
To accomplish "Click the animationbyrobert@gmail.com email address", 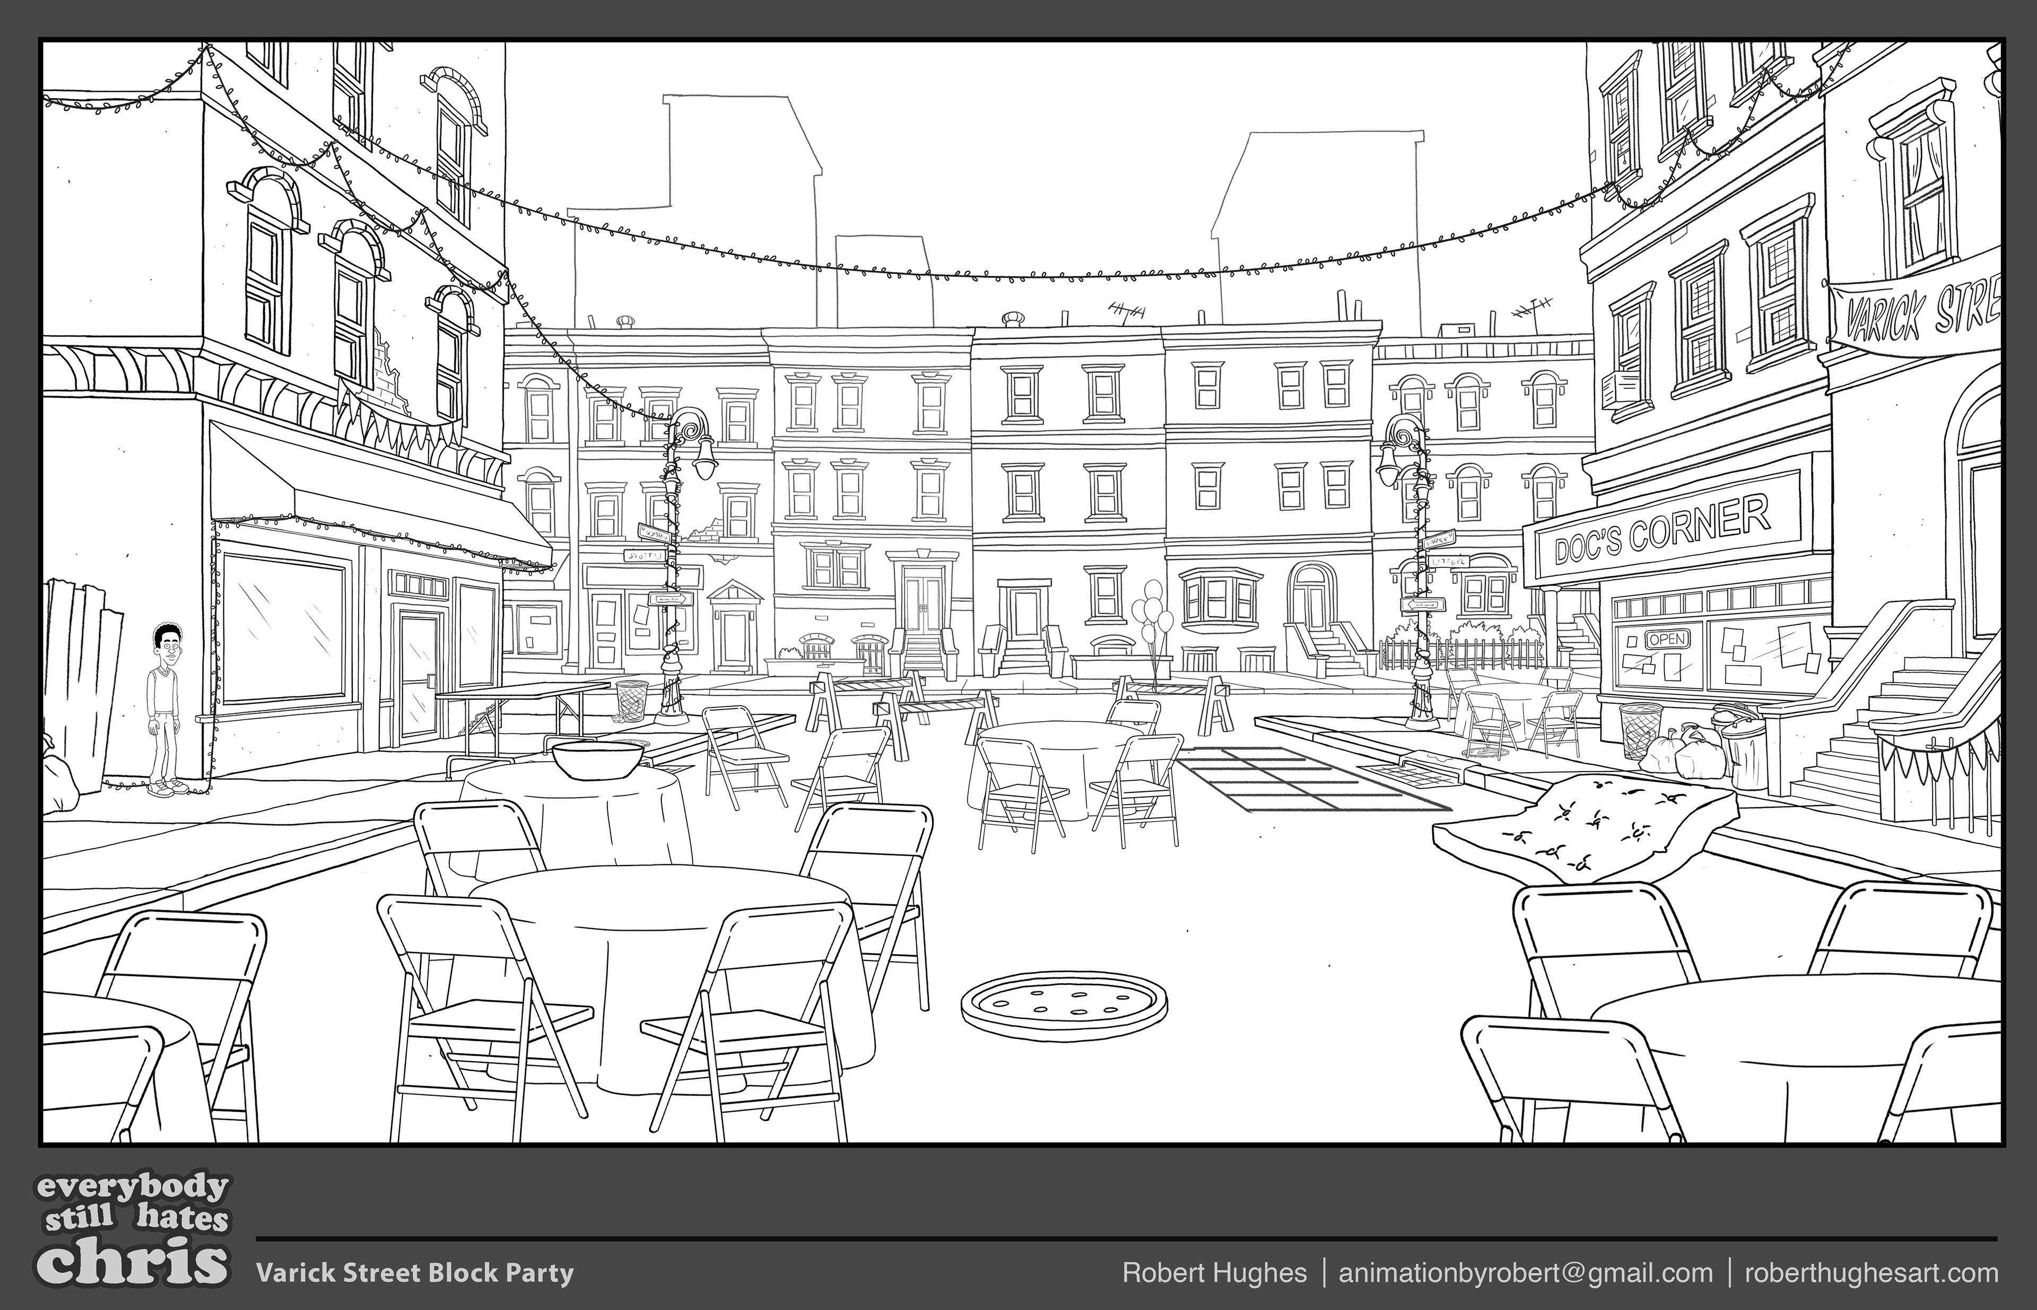I will [x=1525, y=1272].
